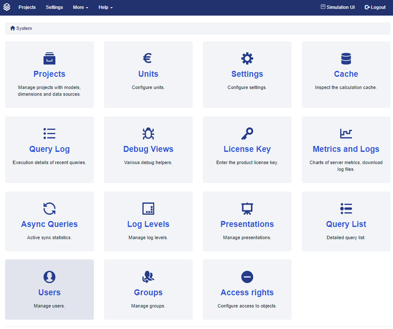The height and width of the screenshot is (329, 393).
Task: Click the System breadcrumb link
Action: pos(23,28)
